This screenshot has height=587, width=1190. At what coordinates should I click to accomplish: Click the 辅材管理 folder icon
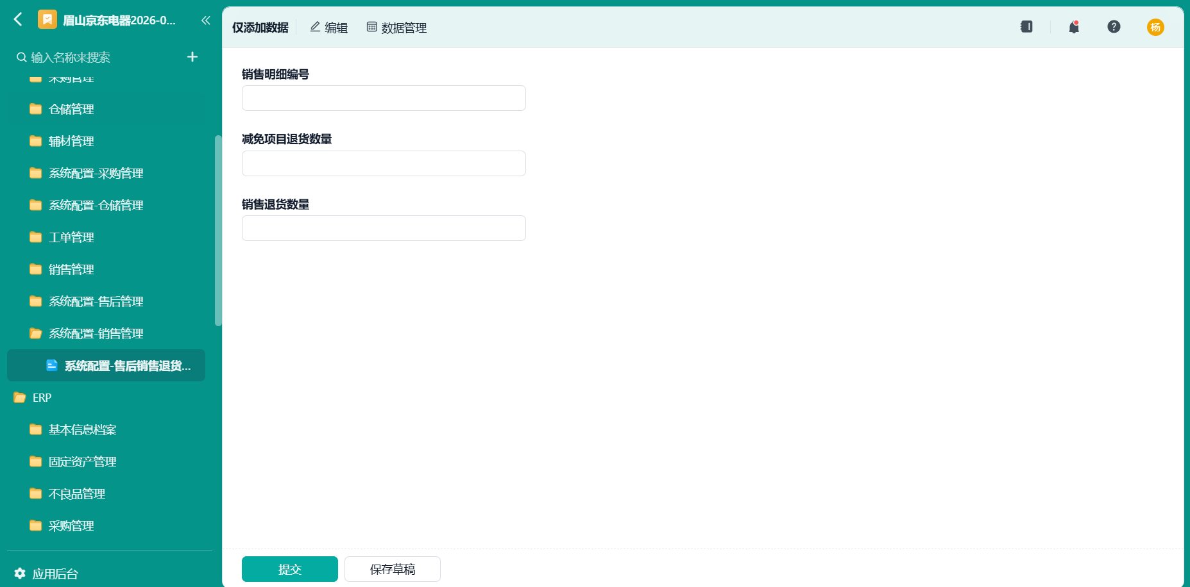point(36,141)
